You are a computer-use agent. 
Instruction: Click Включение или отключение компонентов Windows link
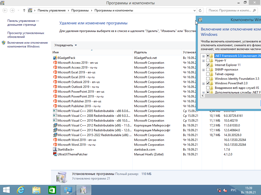point(28,44)
